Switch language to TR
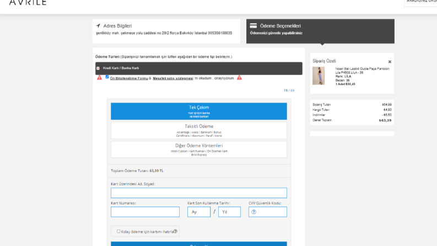This screenshot has height=246, width=437. (x=285, y=90)
